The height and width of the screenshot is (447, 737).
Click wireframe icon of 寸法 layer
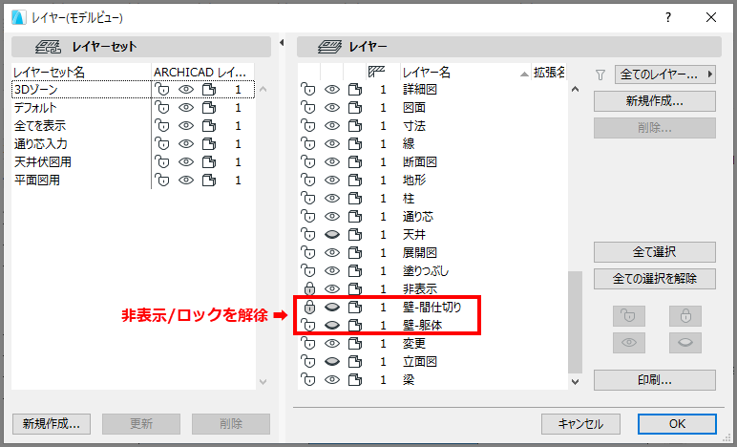pos(355,126)
